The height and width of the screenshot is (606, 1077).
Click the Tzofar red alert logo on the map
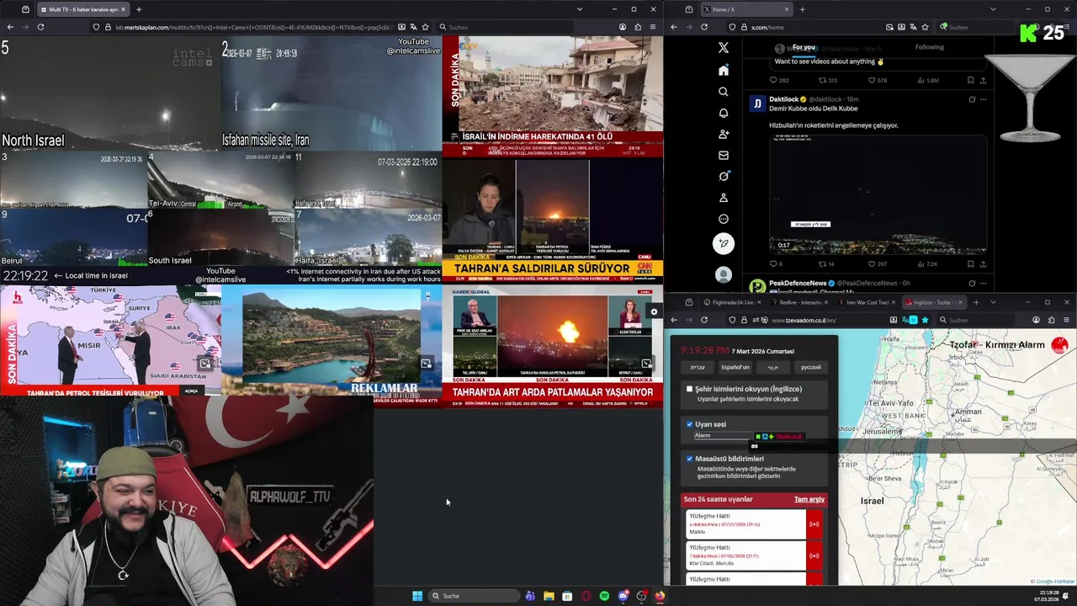(1059, 344)
